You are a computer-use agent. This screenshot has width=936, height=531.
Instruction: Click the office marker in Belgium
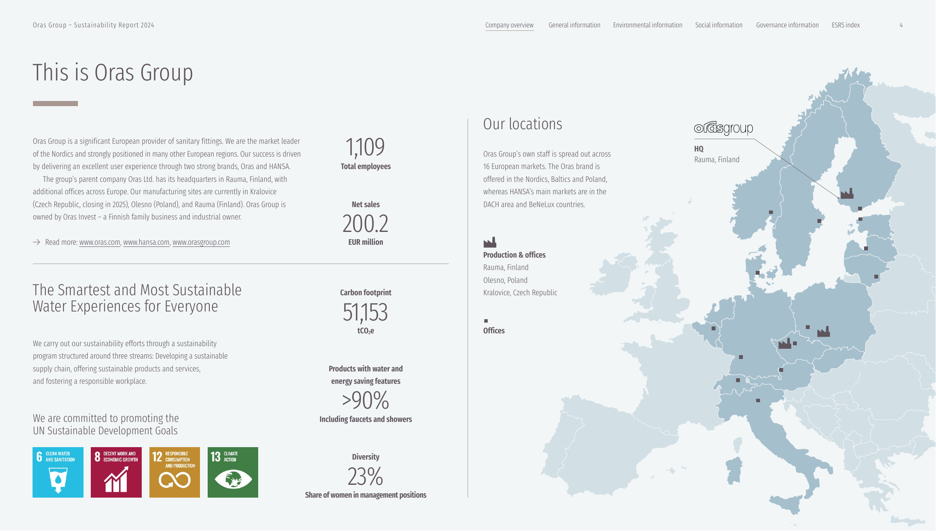[x=714, y=329]
